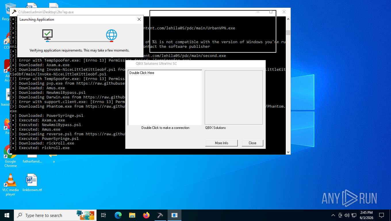391x221 pixels.
Task: Launch Microsoft Edge from the taskbar
Action: 118,215
